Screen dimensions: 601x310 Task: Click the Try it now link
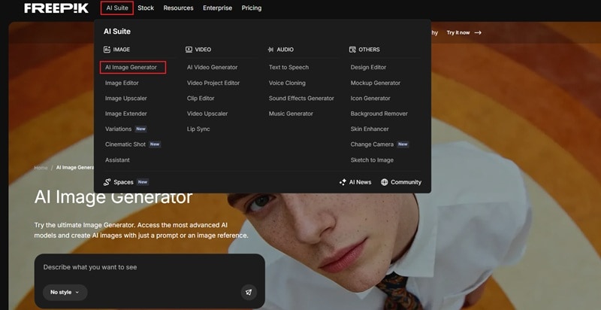458,32
